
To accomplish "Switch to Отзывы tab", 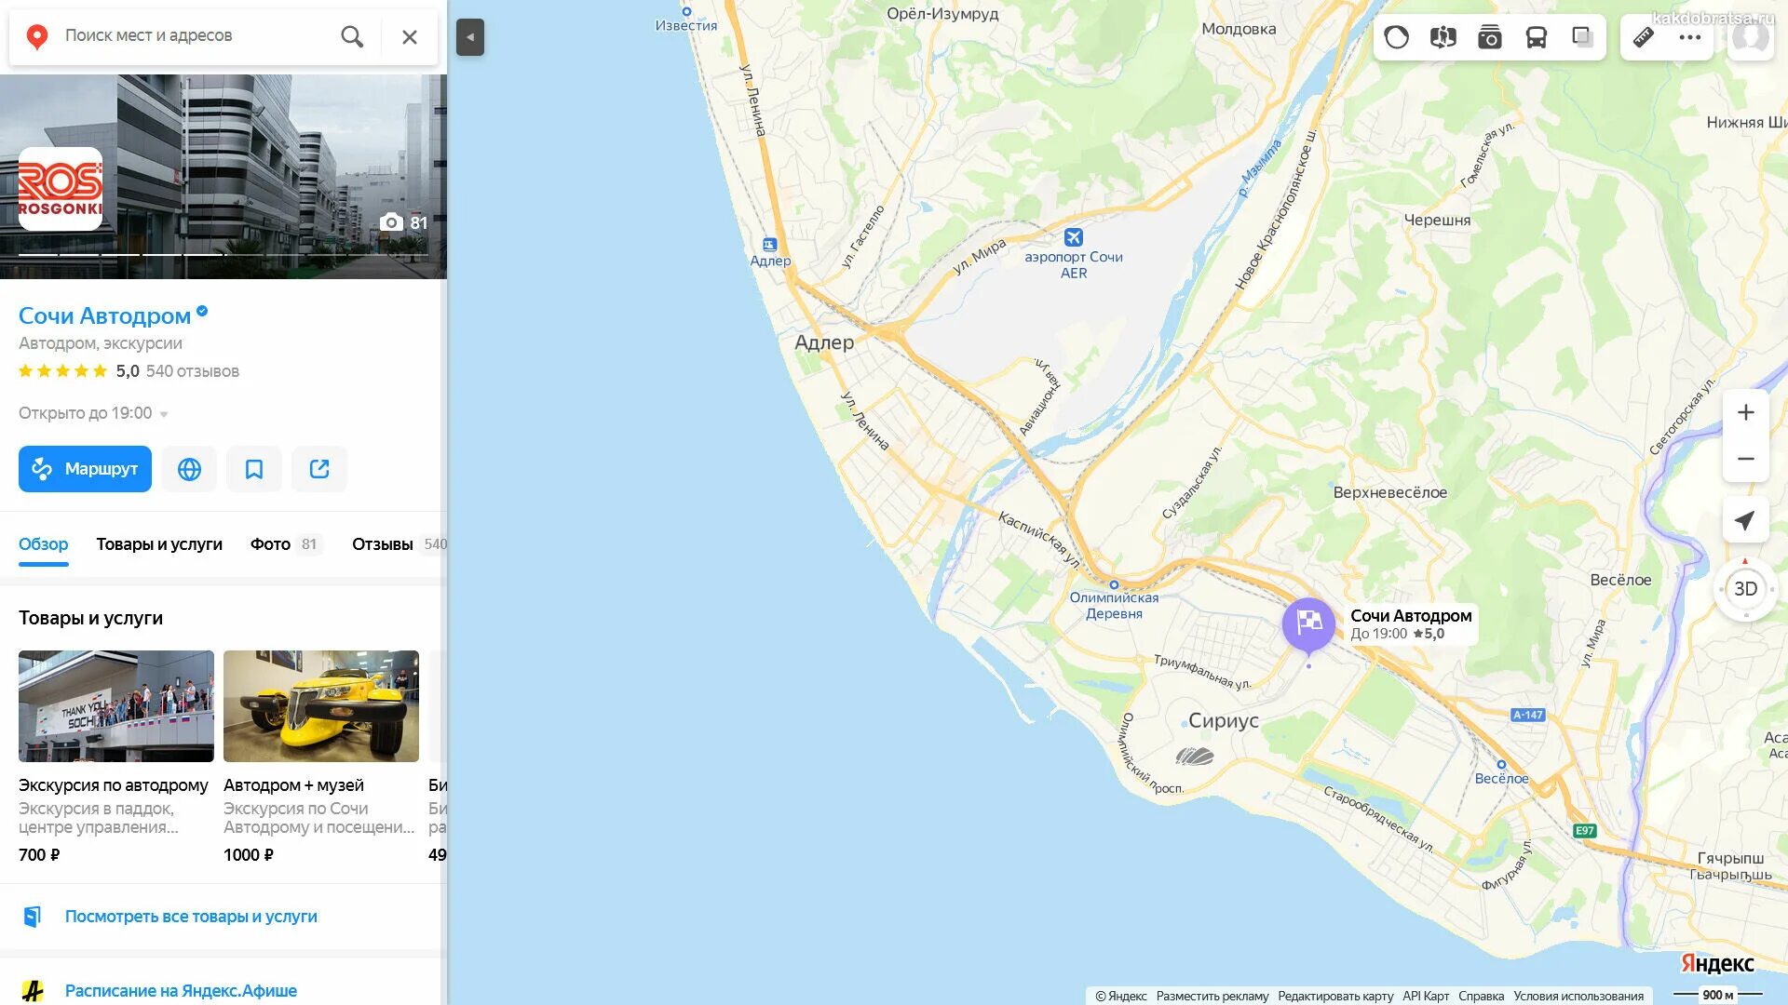I will click(x=399, y=544).
